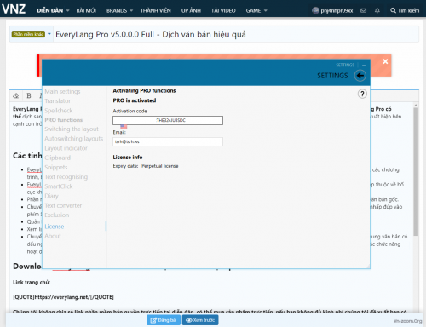
Task: Click the Phần mềm khác prefix tag
Action: point(28,34)
